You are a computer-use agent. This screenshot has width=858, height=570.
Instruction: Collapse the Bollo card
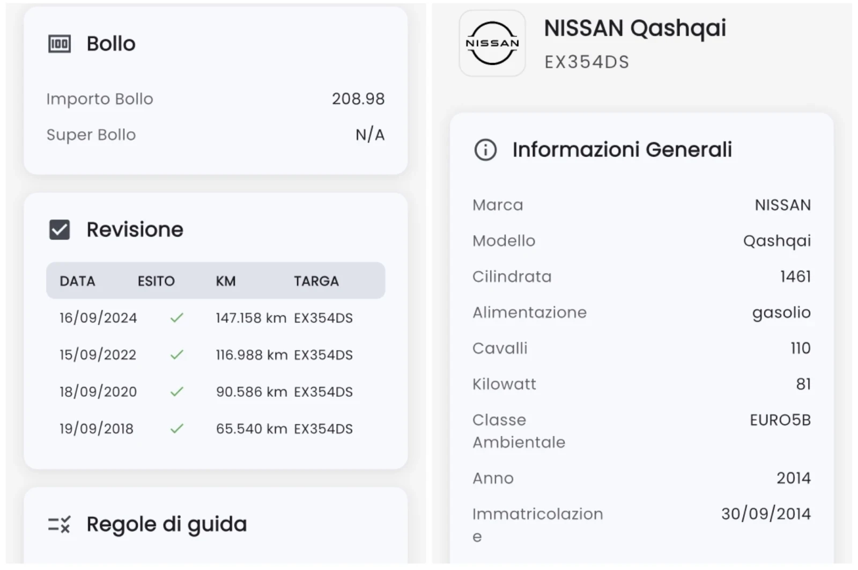click(x=110, y=43)
